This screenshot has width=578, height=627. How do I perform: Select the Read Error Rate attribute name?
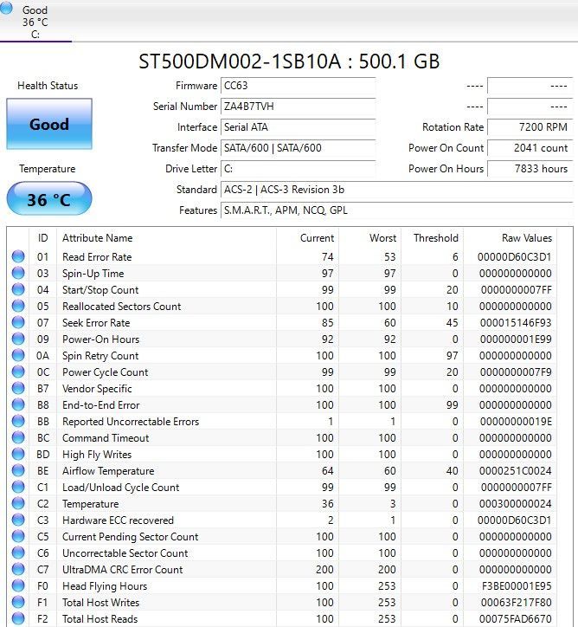click(97, 256)
